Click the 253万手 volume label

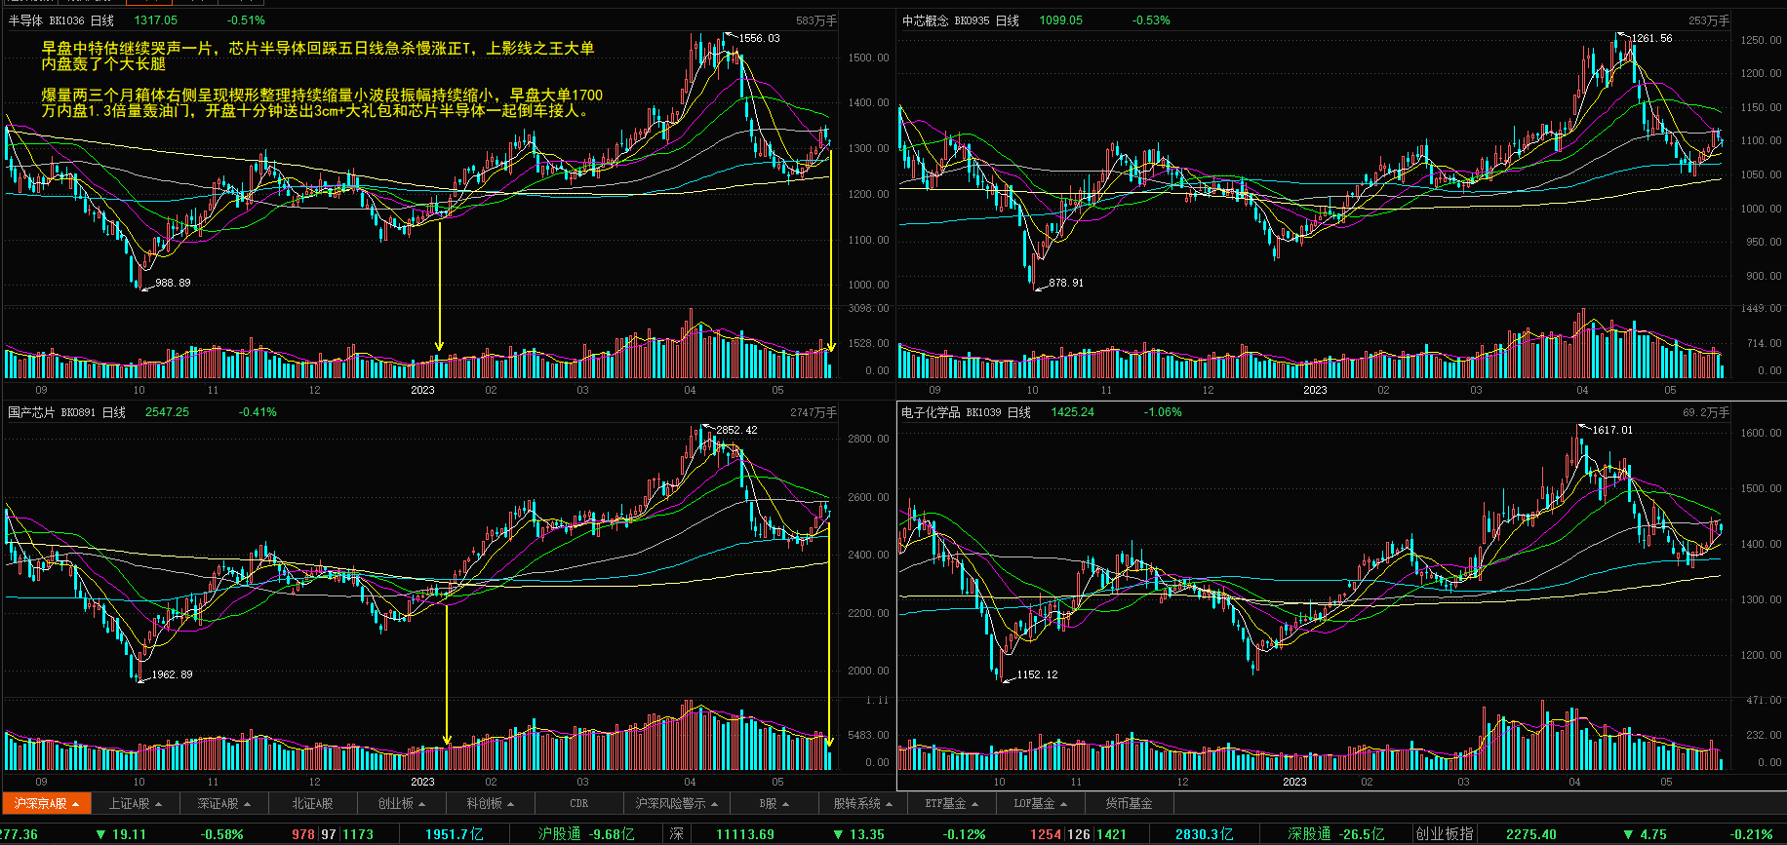pyautogui.click(x=1709, y=20)
